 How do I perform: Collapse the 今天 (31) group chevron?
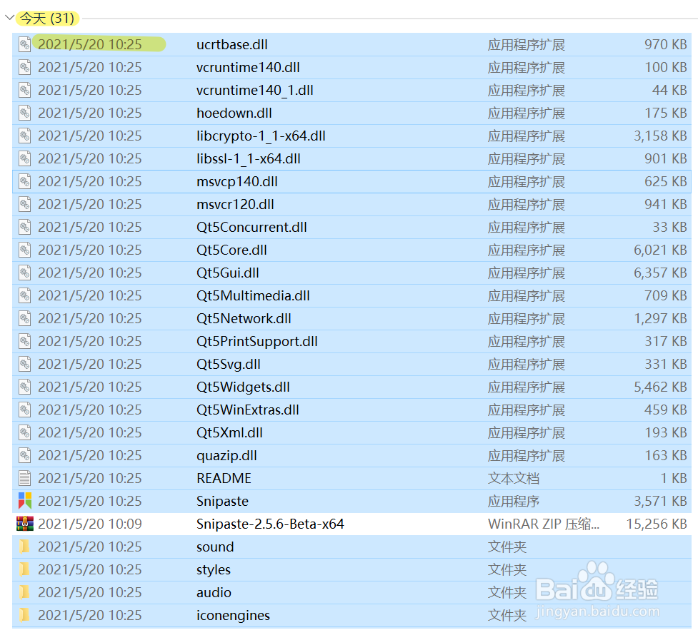point(9,18)
